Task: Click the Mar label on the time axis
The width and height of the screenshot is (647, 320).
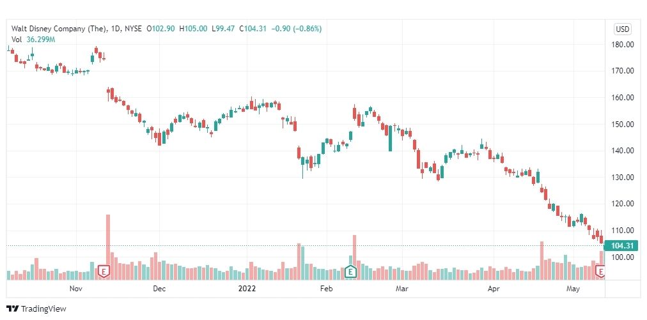Action: point(401,289)
